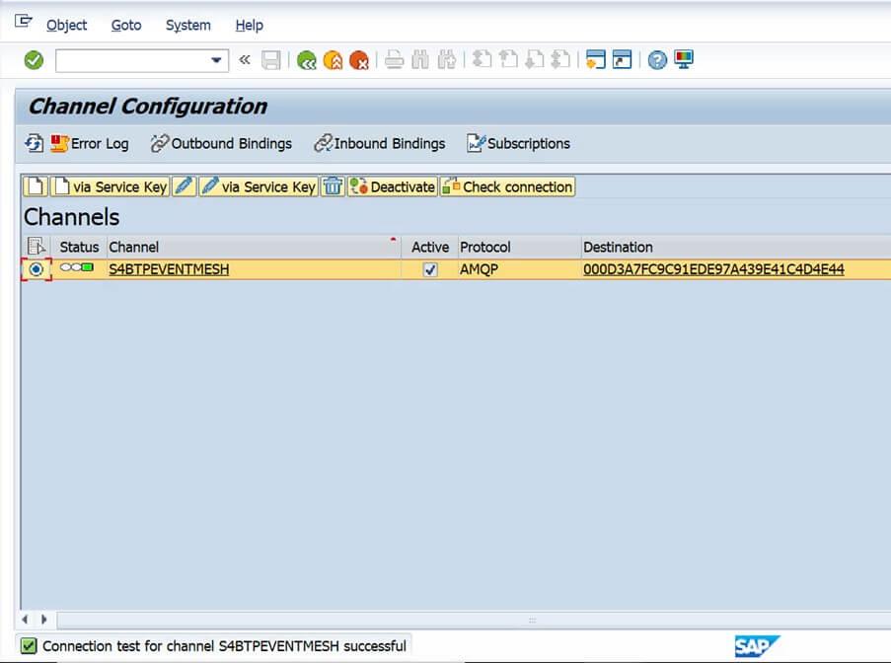The height and width of the screenshot is (663, 891).
Task: Open the Help menu
Action: click(249, 25)
